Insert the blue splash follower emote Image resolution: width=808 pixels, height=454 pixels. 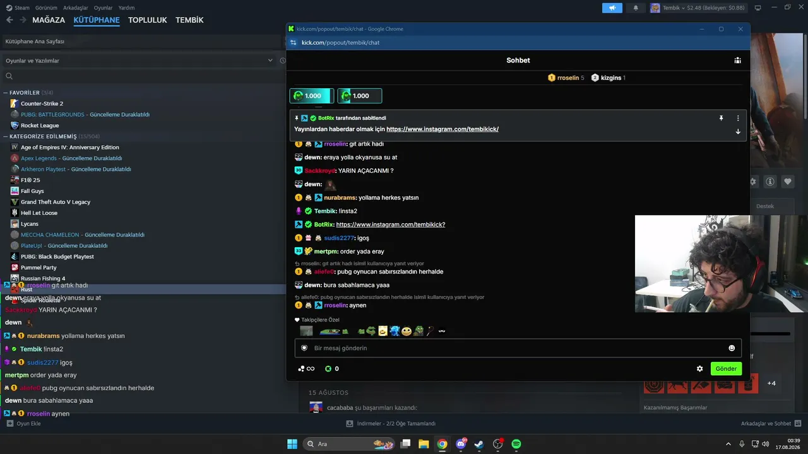[395, 331]
